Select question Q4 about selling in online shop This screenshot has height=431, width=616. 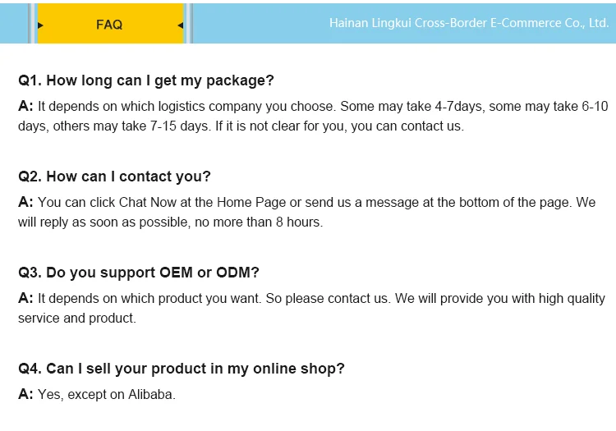[x=182, y=369]
